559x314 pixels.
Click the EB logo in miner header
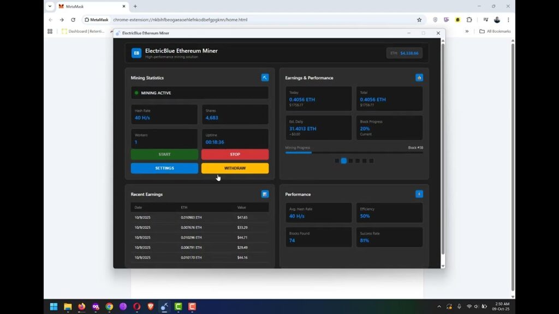136,53
